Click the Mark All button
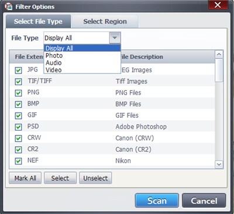This screenshot has width=234, height=214. point(25,178)
